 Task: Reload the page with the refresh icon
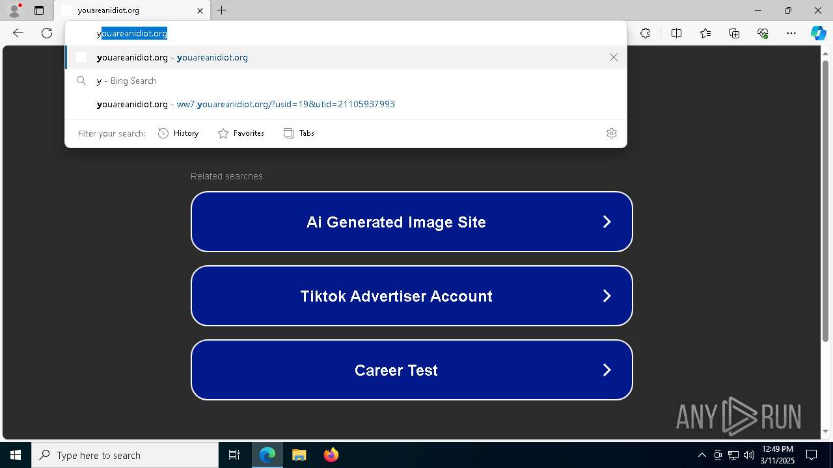tap(47, 33)
